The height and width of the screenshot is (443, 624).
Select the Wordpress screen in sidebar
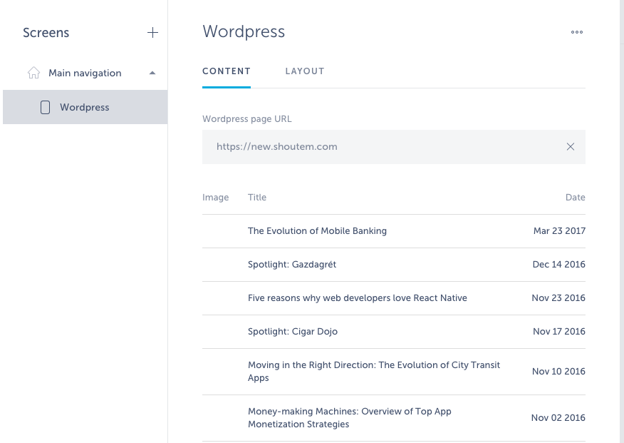tap(85, 107)
